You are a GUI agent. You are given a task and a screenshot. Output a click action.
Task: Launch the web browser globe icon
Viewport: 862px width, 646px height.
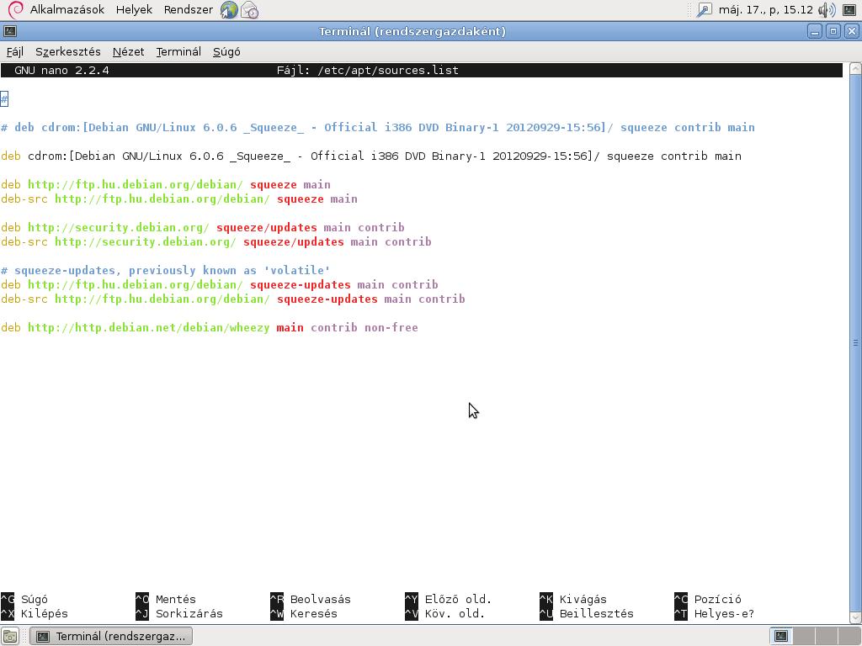(229, 10)
